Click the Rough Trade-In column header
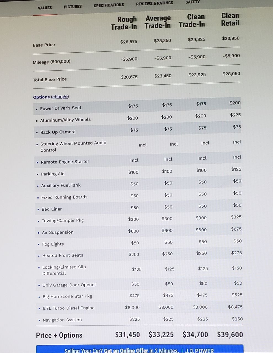This screenshot has width=273, height=353. [124, 23]
